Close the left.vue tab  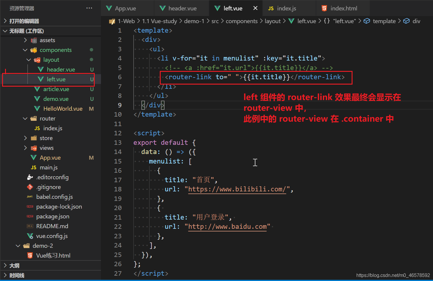click(x=255, y=8)
